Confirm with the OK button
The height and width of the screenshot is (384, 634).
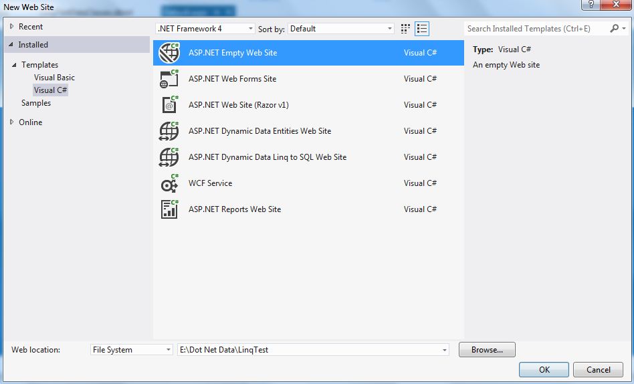point(544,369)
